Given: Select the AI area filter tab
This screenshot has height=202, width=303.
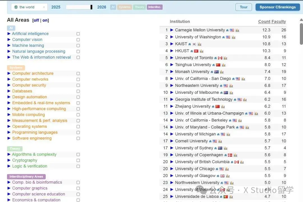Looking at the screenshot, I should (x=113, y=7).
